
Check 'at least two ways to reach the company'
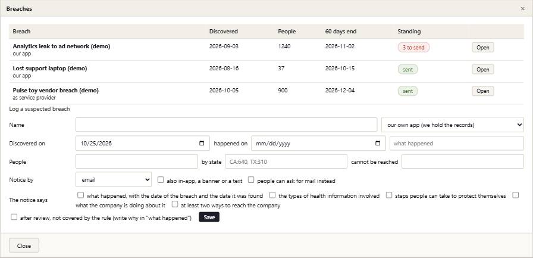point(175,204)
